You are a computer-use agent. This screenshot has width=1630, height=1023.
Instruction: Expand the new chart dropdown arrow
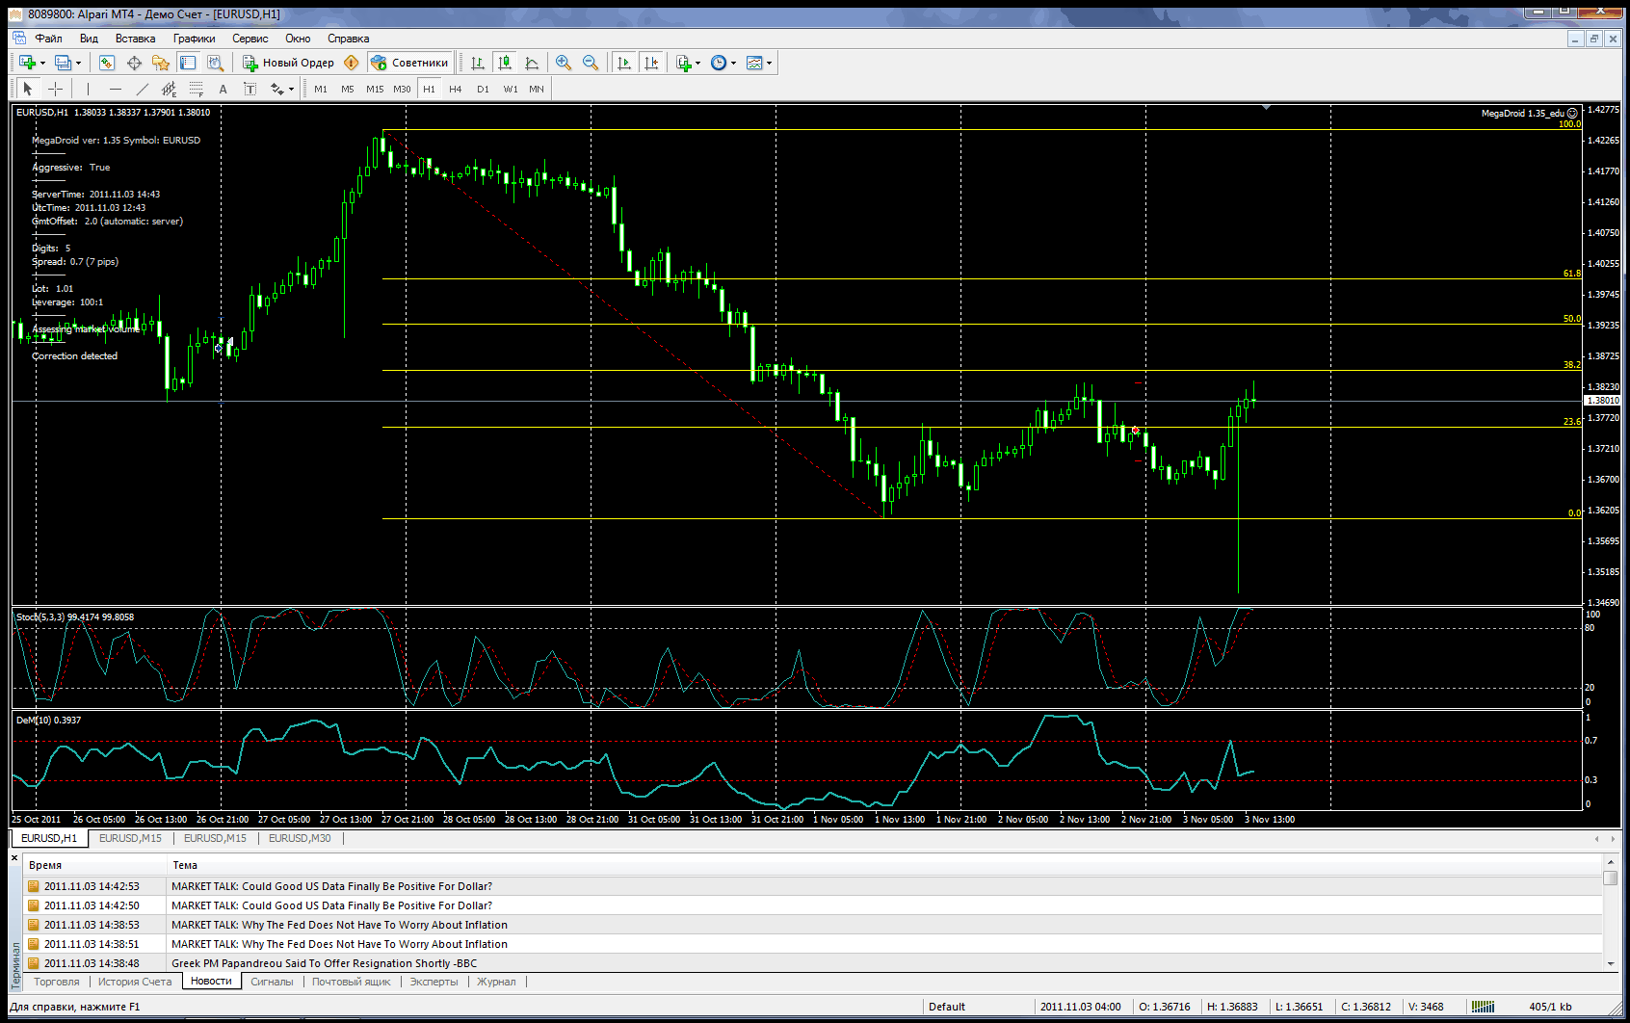click(x=42, y=63)
